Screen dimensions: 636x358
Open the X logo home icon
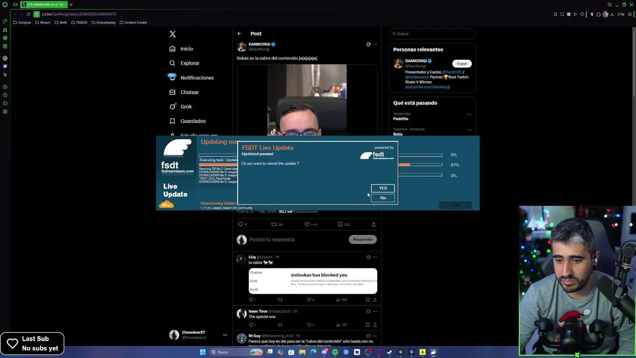point(172,34)
